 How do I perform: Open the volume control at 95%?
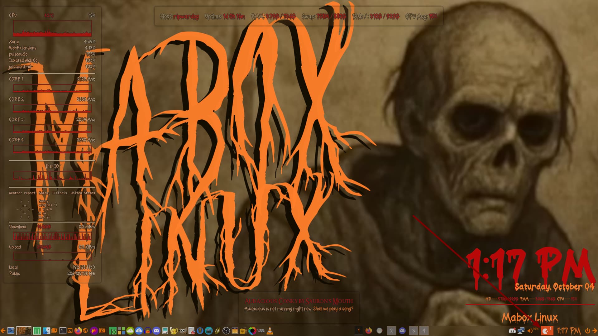coord(530,331)
